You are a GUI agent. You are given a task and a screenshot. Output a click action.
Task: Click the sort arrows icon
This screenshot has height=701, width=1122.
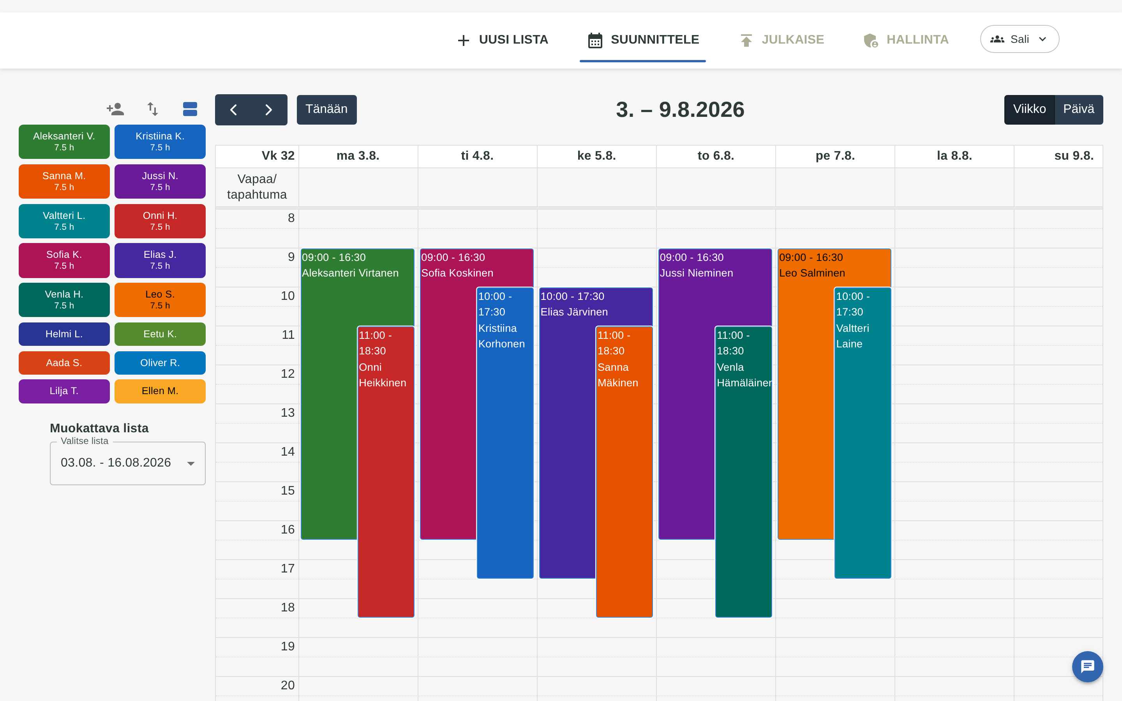(153, 109)
